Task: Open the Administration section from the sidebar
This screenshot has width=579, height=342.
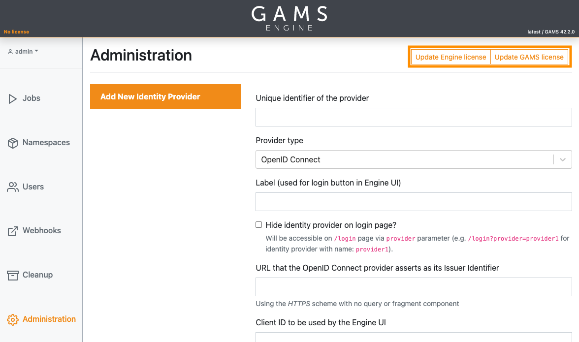Action: pos(49,319)
